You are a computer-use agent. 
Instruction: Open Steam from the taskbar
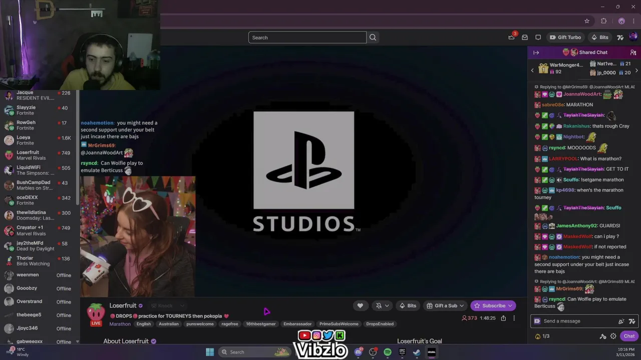tap(417, 352)
